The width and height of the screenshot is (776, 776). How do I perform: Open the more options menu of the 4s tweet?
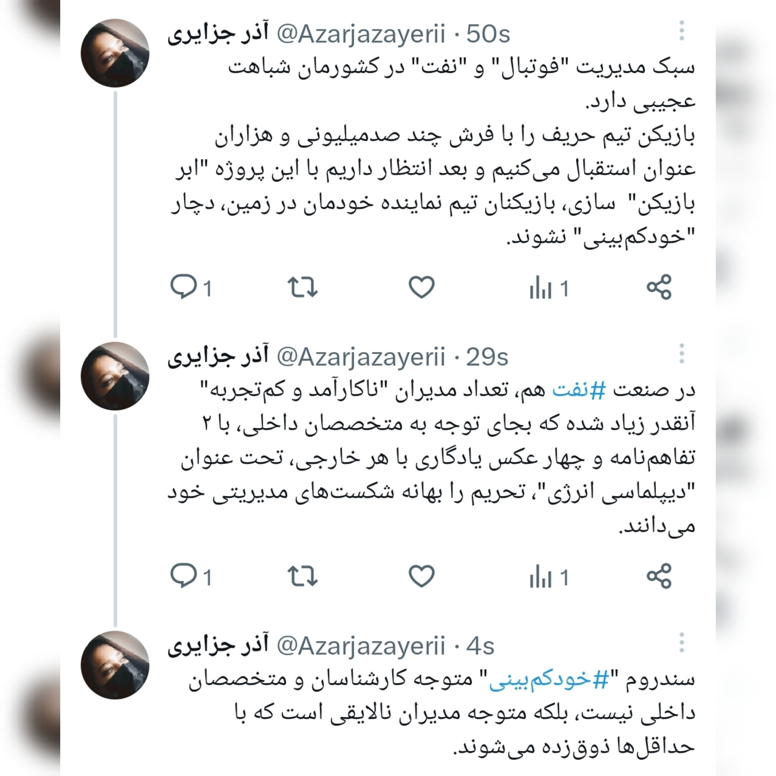click(681, 642)
